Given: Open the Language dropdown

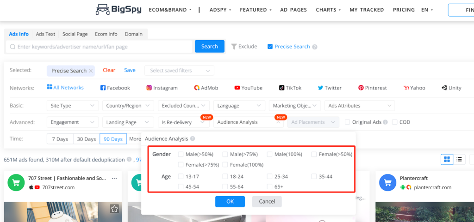Looking at the screenshot, I should click(239, 106).
